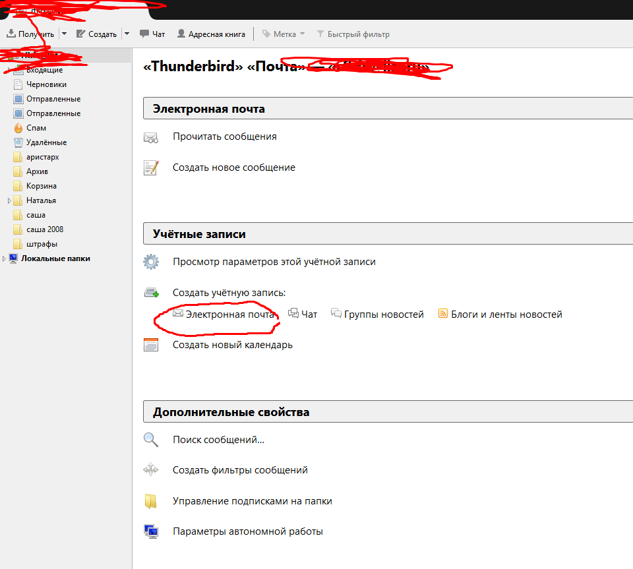633x569 pixels.
Task: Open Параметры автономной работы
Action: coord(248,531)
